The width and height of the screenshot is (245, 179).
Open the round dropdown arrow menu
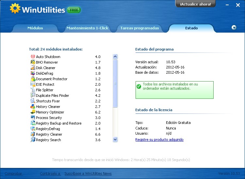click(x=234, y=28)
